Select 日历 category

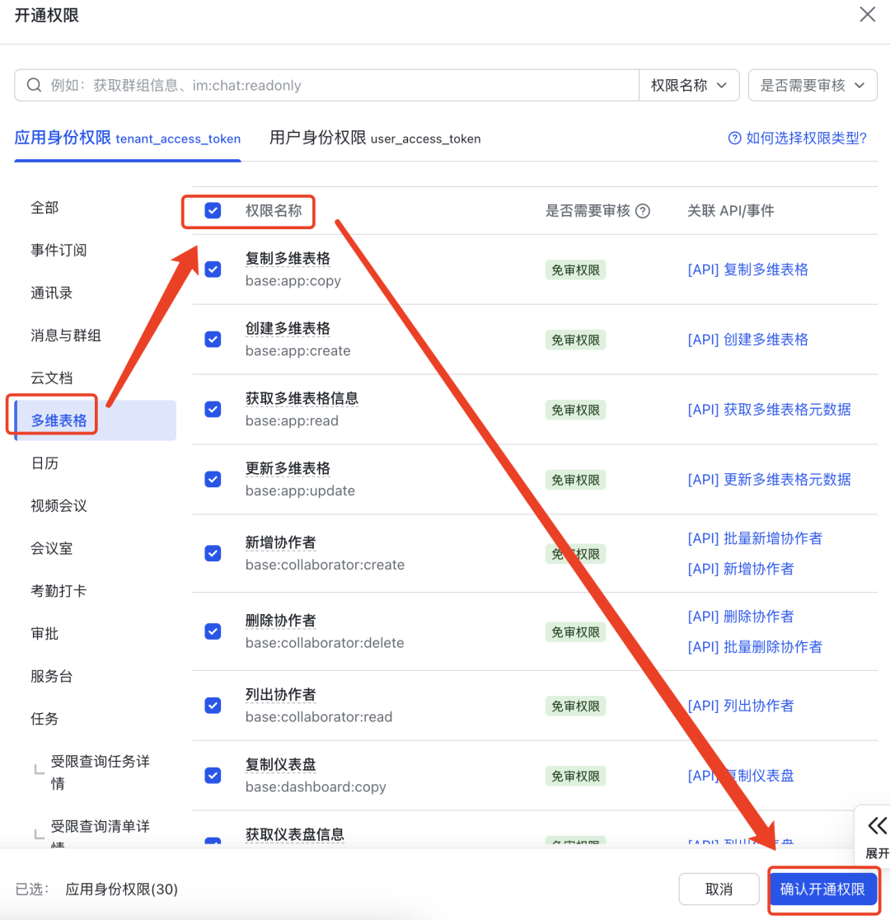(x=44, y=463)
